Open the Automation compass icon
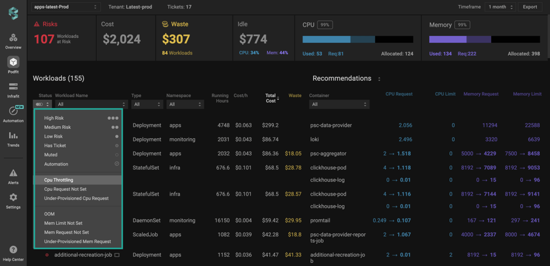 click(x=13, y=111)
